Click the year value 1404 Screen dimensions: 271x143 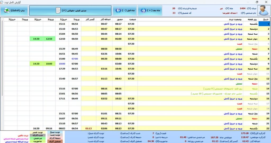tap(243, 8)
